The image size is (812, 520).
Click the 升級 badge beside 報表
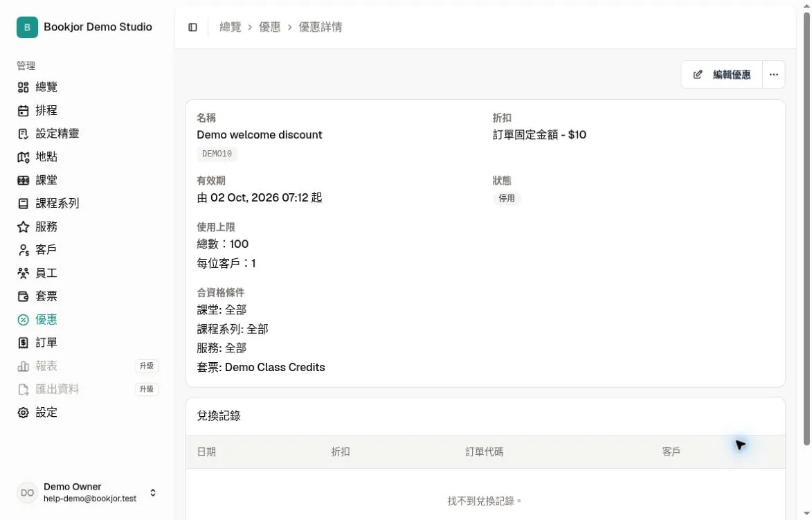pos(147,366)
